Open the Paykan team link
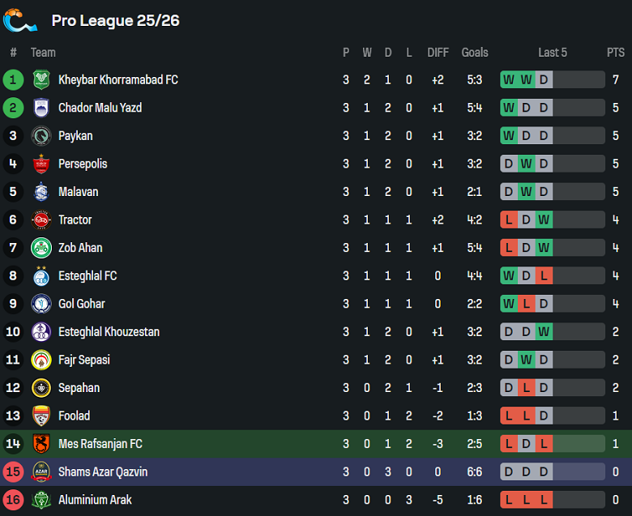Viewport: 632px width, 516px height. 75,136
